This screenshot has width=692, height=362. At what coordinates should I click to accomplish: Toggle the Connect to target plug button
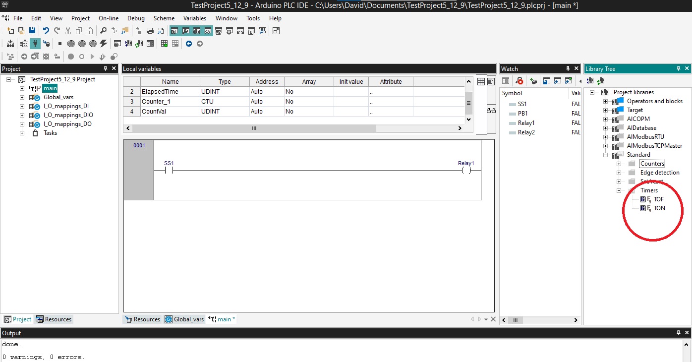click(x=35, y=44)
